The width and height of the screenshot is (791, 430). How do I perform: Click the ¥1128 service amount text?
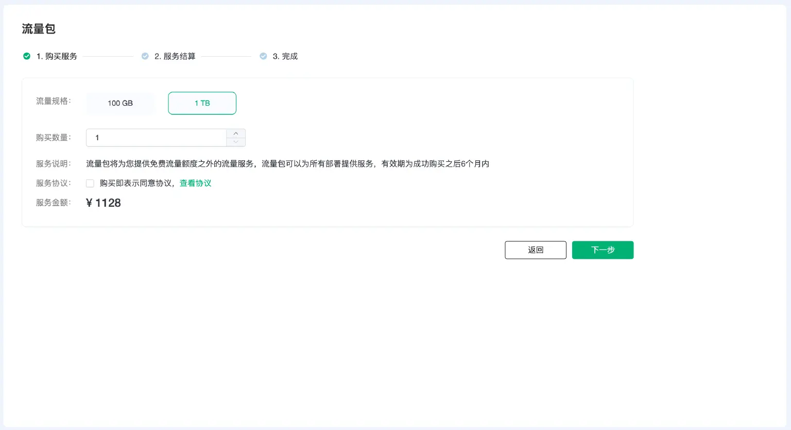[103, 203]
